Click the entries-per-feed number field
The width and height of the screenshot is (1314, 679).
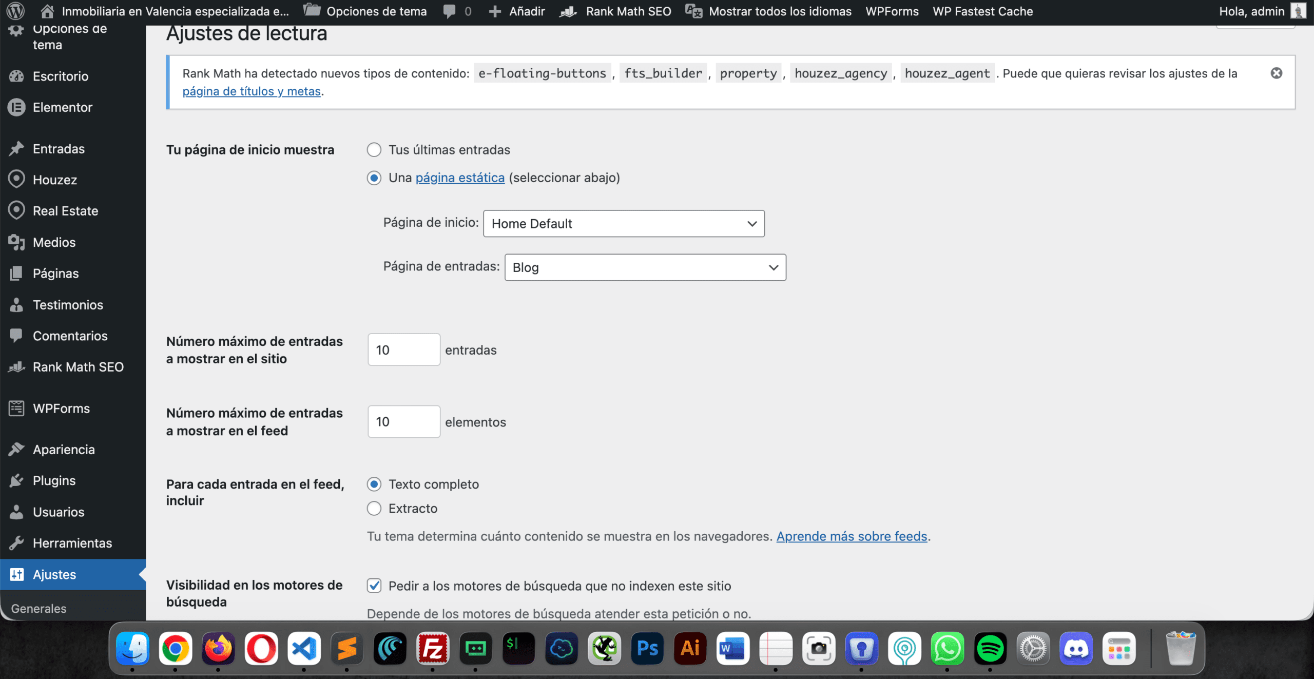tap(403, 422)
